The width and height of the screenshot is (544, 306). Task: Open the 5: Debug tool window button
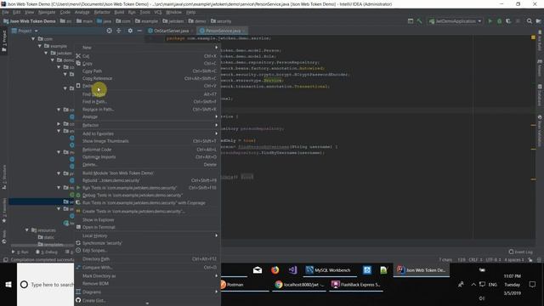[x=47, y=252]
